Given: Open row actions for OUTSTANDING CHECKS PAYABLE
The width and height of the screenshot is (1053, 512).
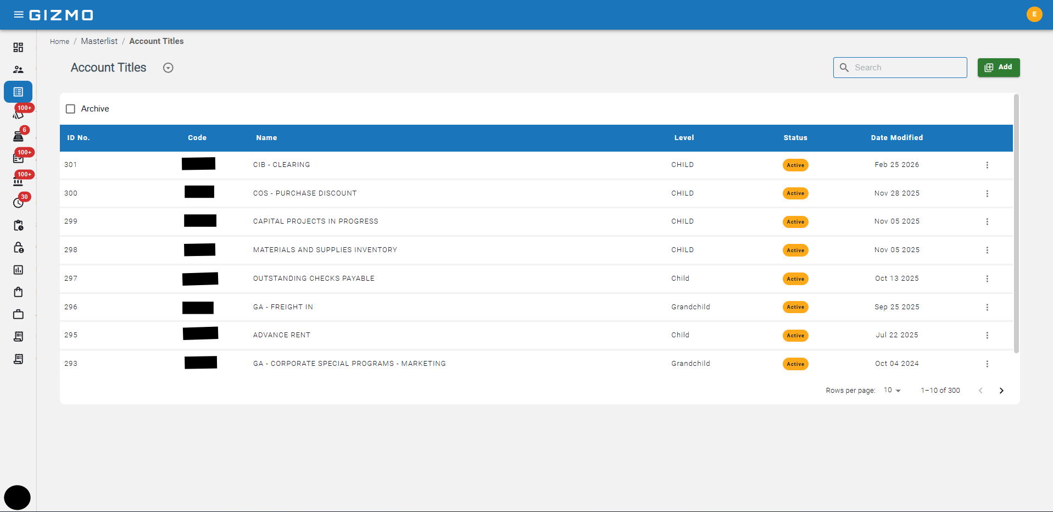Looking at the screenshot, I should point(987,279).
